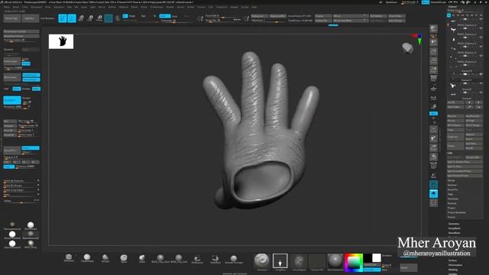Screen dimensions: 489x275
Task: Toggle the Menus button in title bar
Action: point(426,2)
